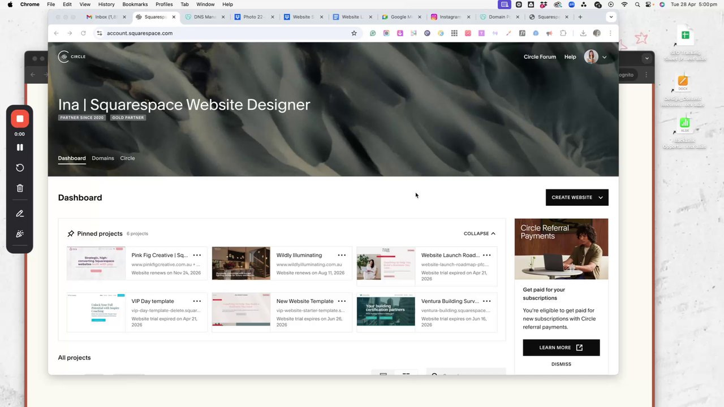Click the Squarespace account avatar
Viewport: 724px width, 407px height.
click(591, 57)
